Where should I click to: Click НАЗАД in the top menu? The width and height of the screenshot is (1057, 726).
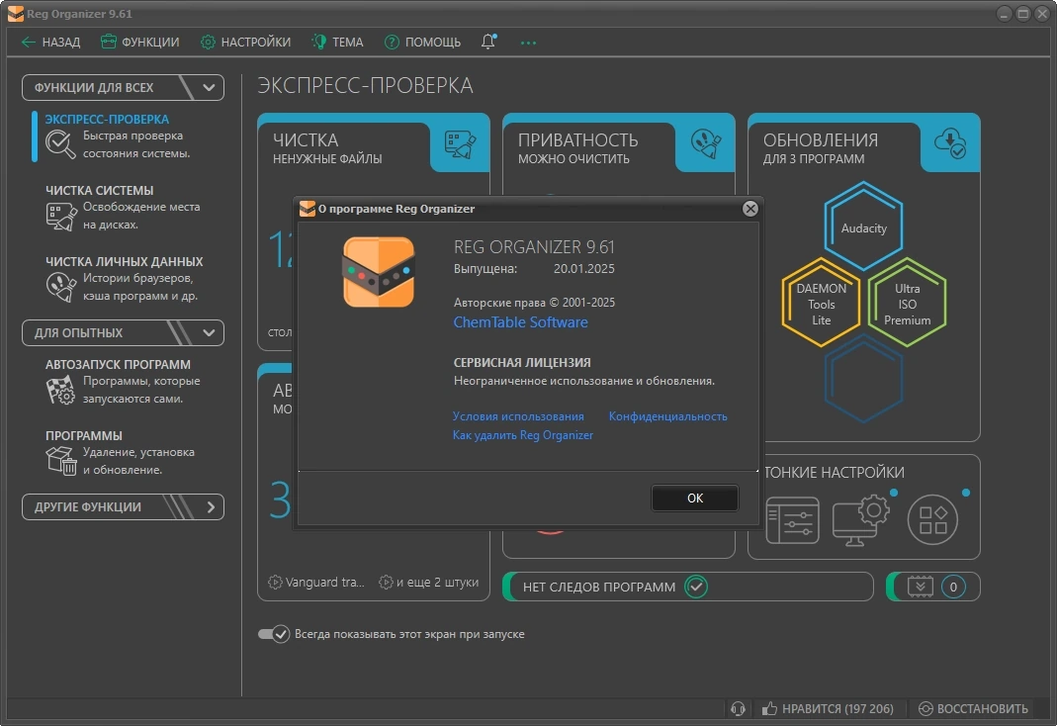pyautogui.click(x=50, y=43)
